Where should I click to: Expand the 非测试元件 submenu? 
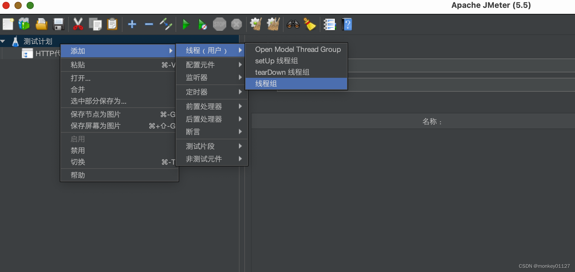[212, 159]
